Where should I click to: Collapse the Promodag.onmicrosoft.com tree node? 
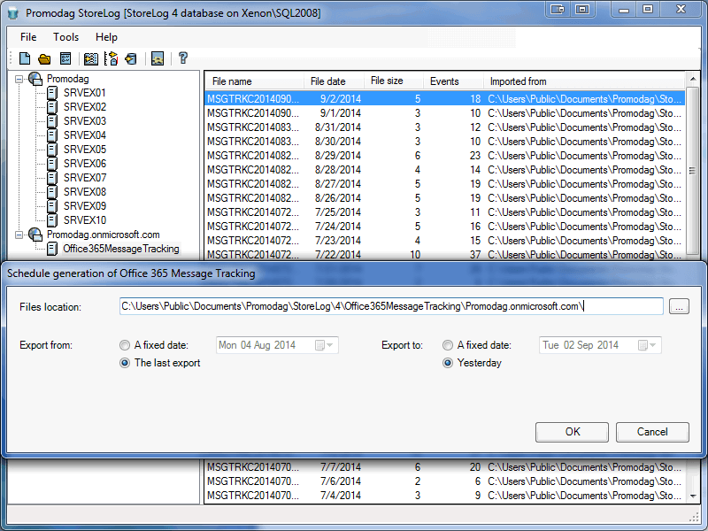(19, 235)
